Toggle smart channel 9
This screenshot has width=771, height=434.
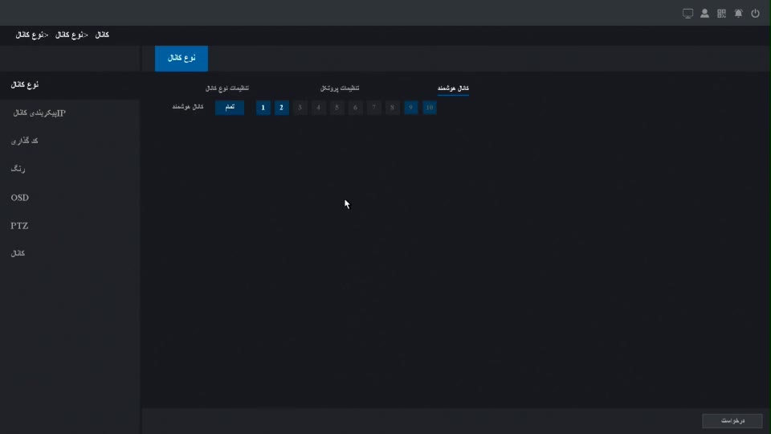click(x=411, y=108)
